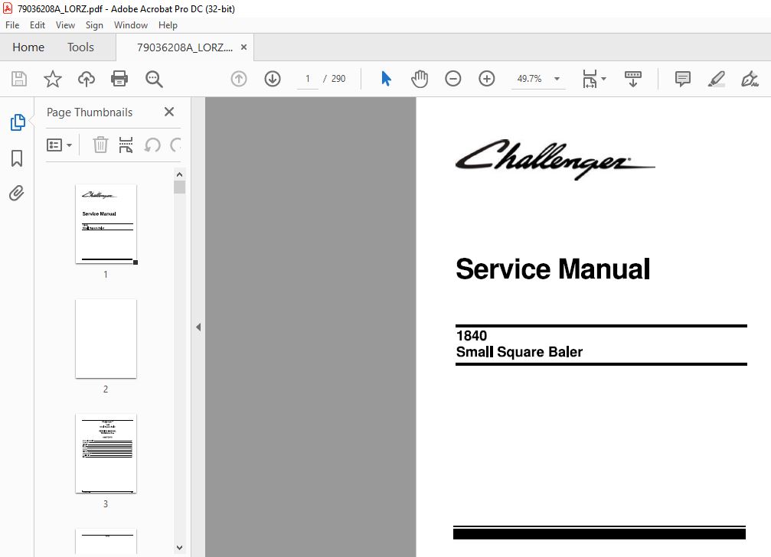Open the Sign menu

point(94,25)
